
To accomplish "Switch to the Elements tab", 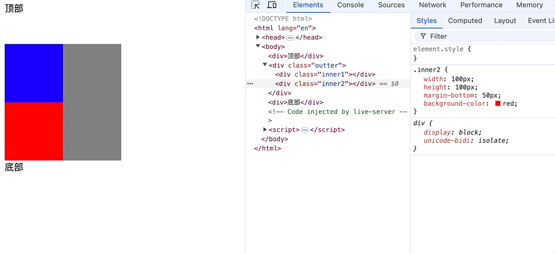I will point(308,5).
